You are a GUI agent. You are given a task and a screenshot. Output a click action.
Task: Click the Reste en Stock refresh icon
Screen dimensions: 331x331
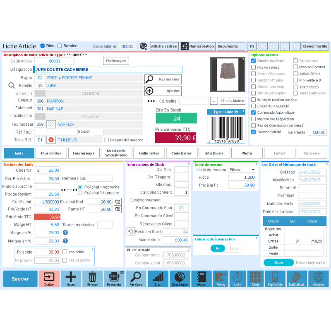(130, 232)
